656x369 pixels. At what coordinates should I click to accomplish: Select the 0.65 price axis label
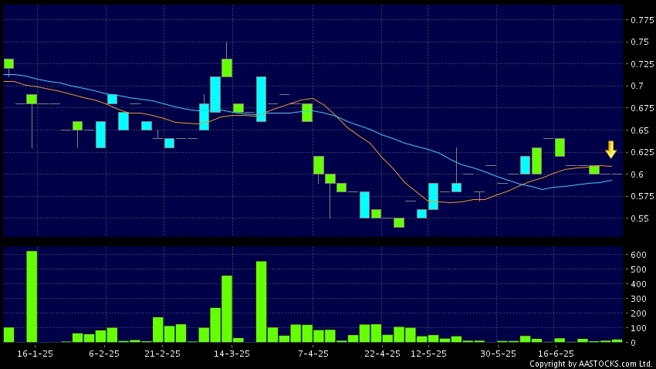(x=640, y=130)
